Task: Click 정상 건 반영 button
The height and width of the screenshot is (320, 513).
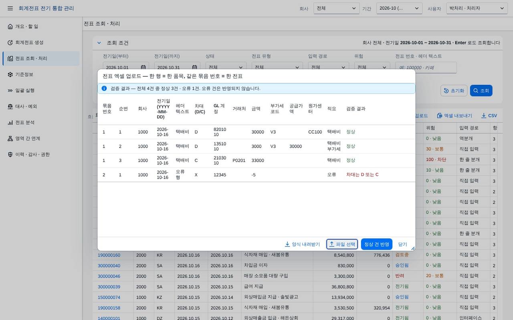Action: click(376, 244)
